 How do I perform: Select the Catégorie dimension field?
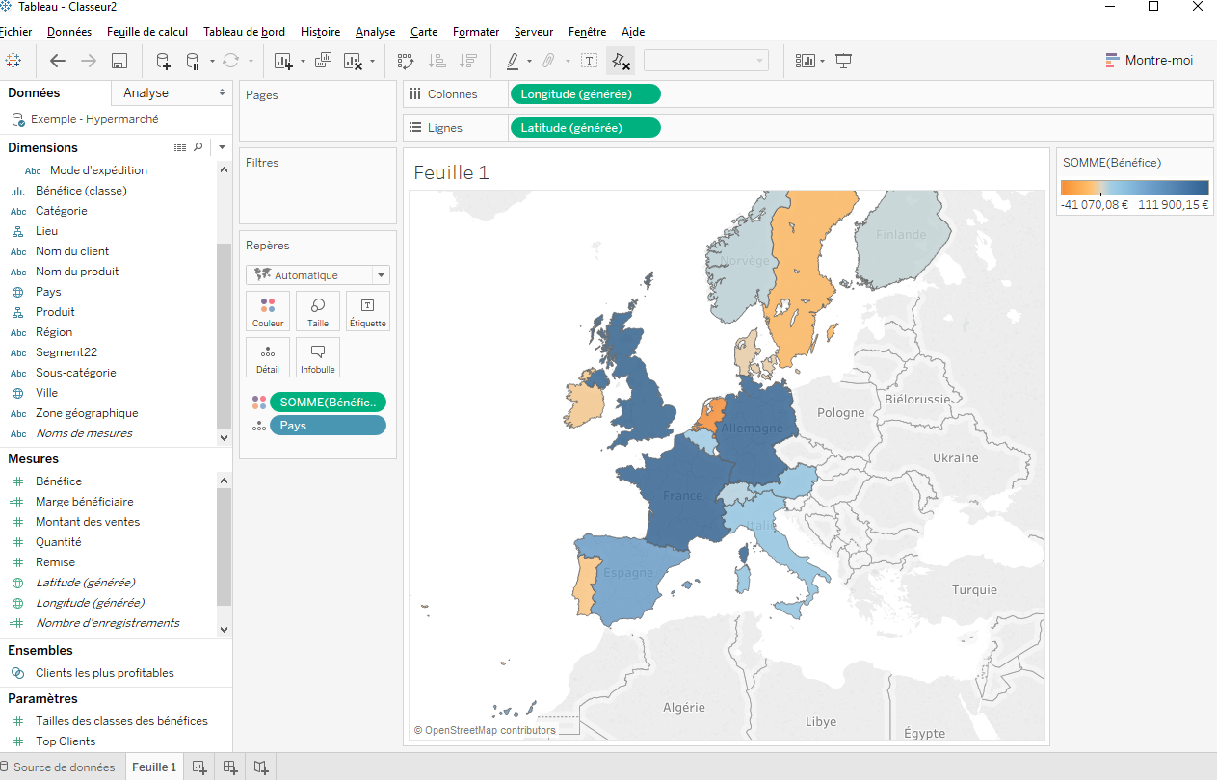tap(62, 211)
